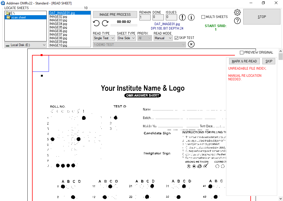Viewport: 283px width, 201px height.
Task: Select the scan sheet folder
Action: pos(25,17)
